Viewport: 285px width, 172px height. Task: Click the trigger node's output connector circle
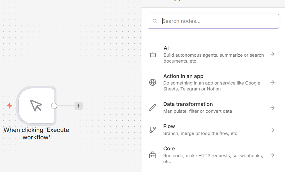(x=54, y=106)
